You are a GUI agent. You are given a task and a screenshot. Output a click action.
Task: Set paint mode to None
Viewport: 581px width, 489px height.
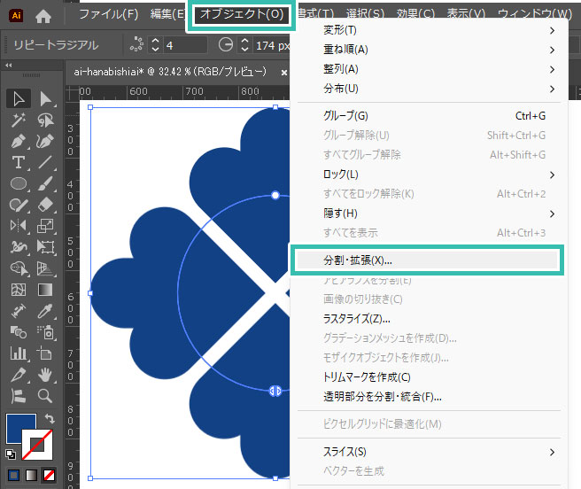click(49, 477)
